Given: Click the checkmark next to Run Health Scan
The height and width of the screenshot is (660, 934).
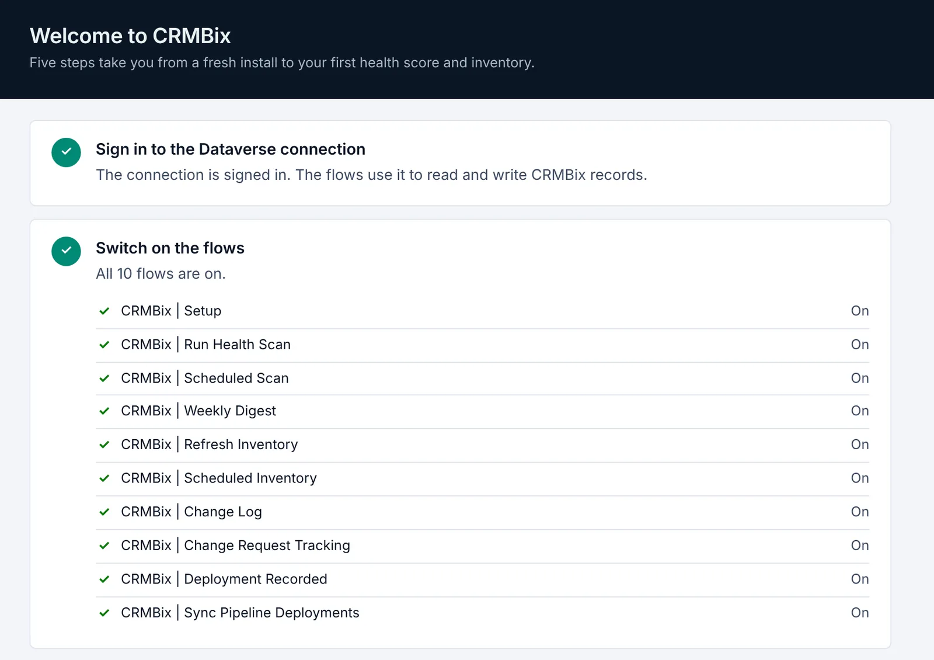Looking at the screenshot, I should coord(104,345).
